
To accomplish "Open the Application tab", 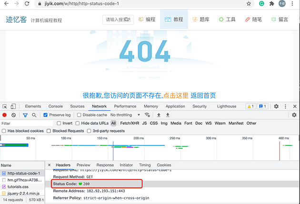I will pos(175,106).
